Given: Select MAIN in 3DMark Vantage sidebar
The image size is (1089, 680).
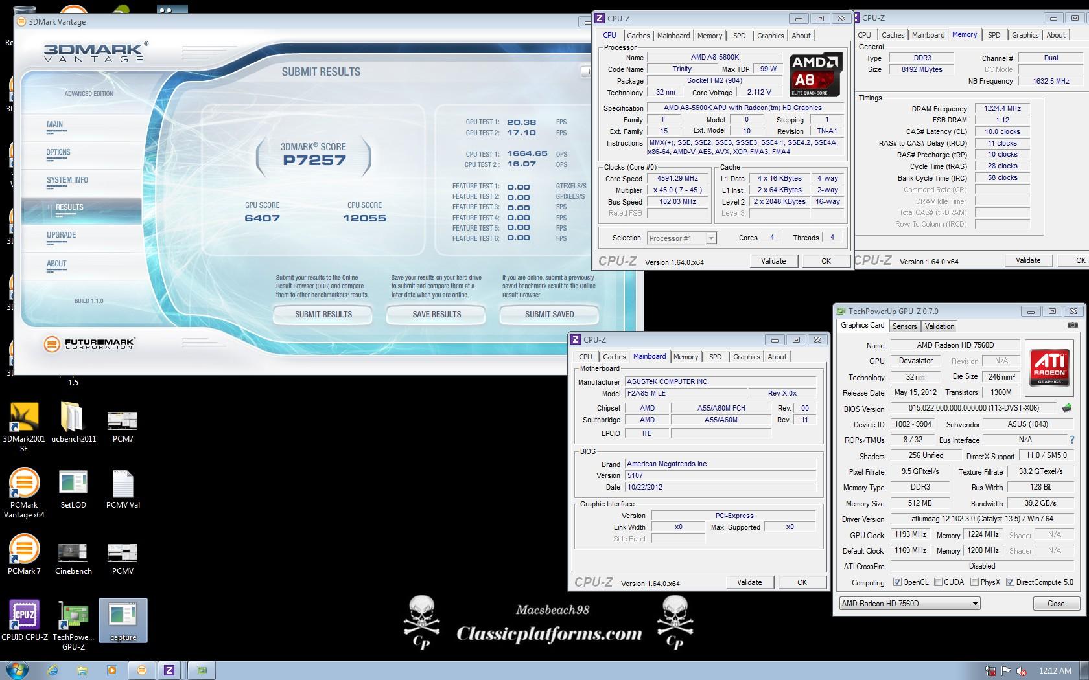Looking at the screenshot, I should tap(54, 124).
